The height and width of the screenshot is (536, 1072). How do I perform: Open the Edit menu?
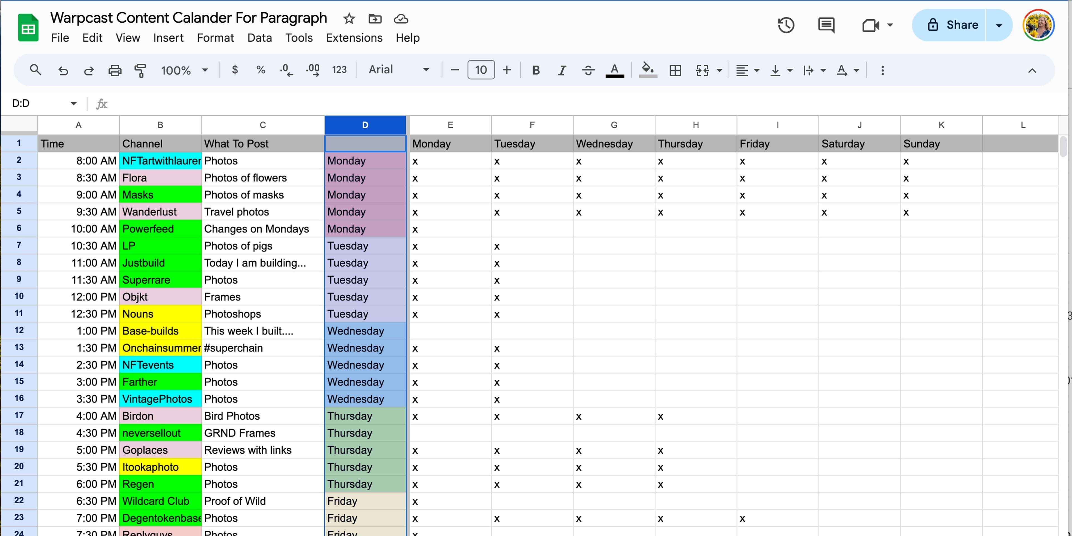[92, 38]
